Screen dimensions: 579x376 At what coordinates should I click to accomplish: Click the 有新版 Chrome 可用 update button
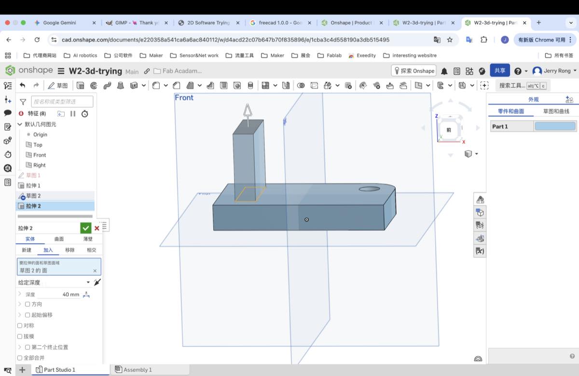[546, 40]
